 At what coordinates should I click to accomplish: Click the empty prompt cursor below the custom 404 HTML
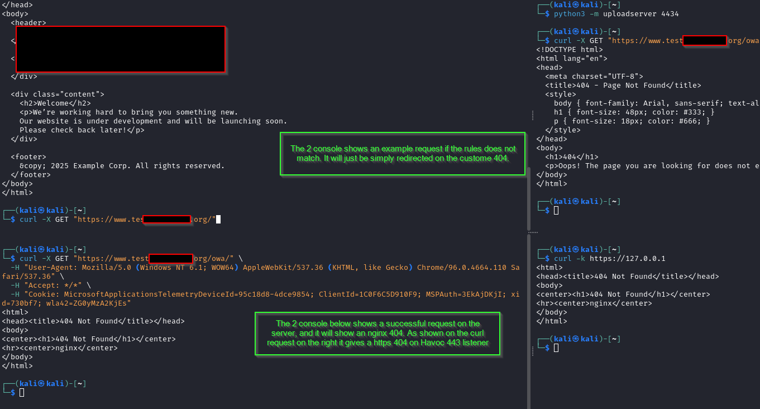556,211
